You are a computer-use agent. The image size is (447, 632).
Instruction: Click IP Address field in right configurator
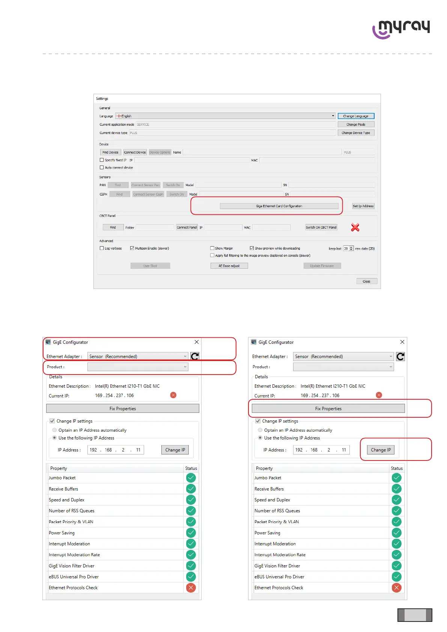(321, 450)
